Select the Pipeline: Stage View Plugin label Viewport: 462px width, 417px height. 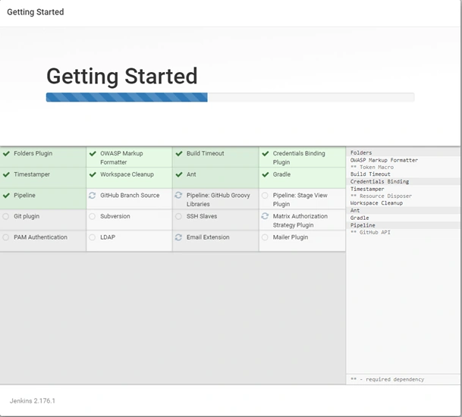point(300,199)
